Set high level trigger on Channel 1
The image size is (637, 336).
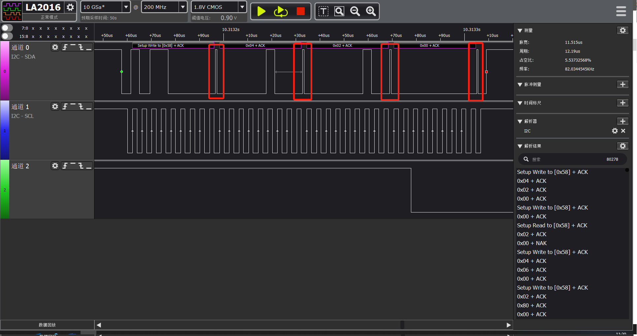73,106
